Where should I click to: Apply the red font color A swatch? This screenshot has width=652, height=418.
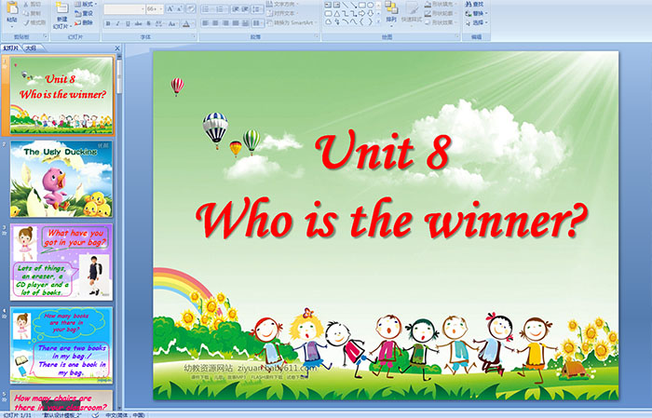[x=186, y=23]
